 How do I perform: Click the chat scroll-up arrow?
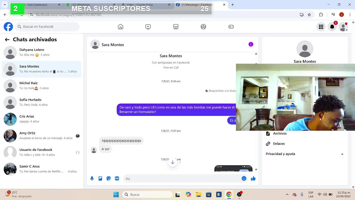tap(256, 54)
